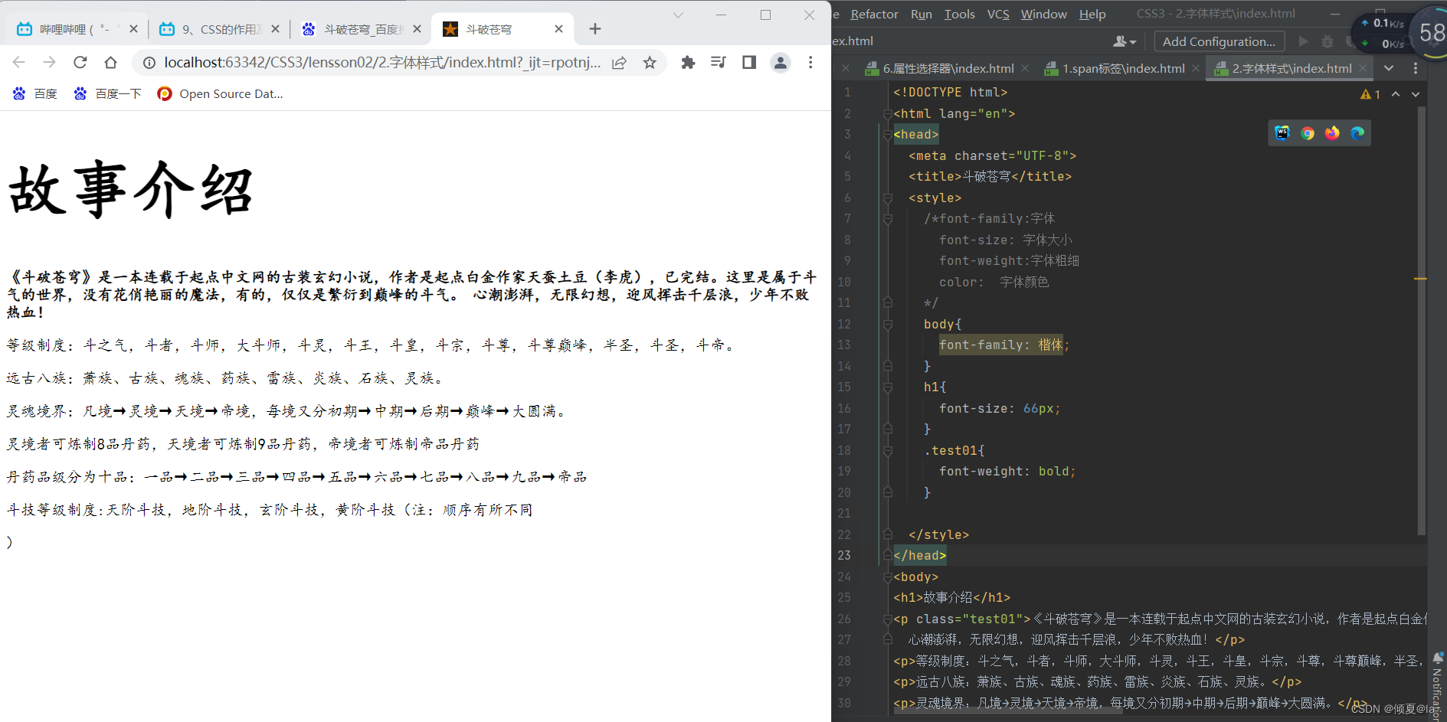Open the user account dropdown in WebStorm toolbar
The height and width of the screenshot is (722, 1447).
tap(1124, 41)
